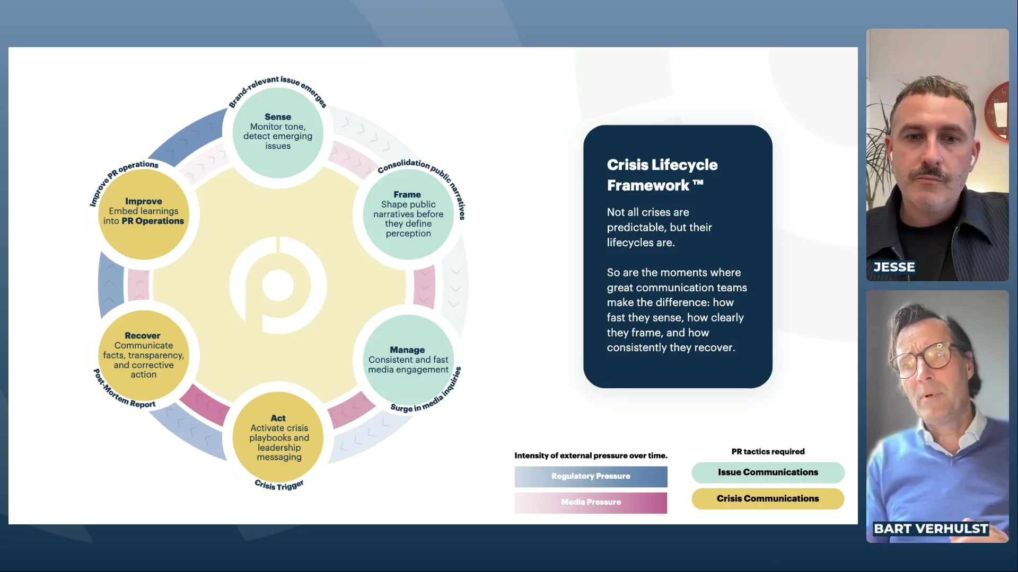This screenshot has width=1018, height=572.
Task: Click the BART VERHULST name label
Action: tap(931, 529)
